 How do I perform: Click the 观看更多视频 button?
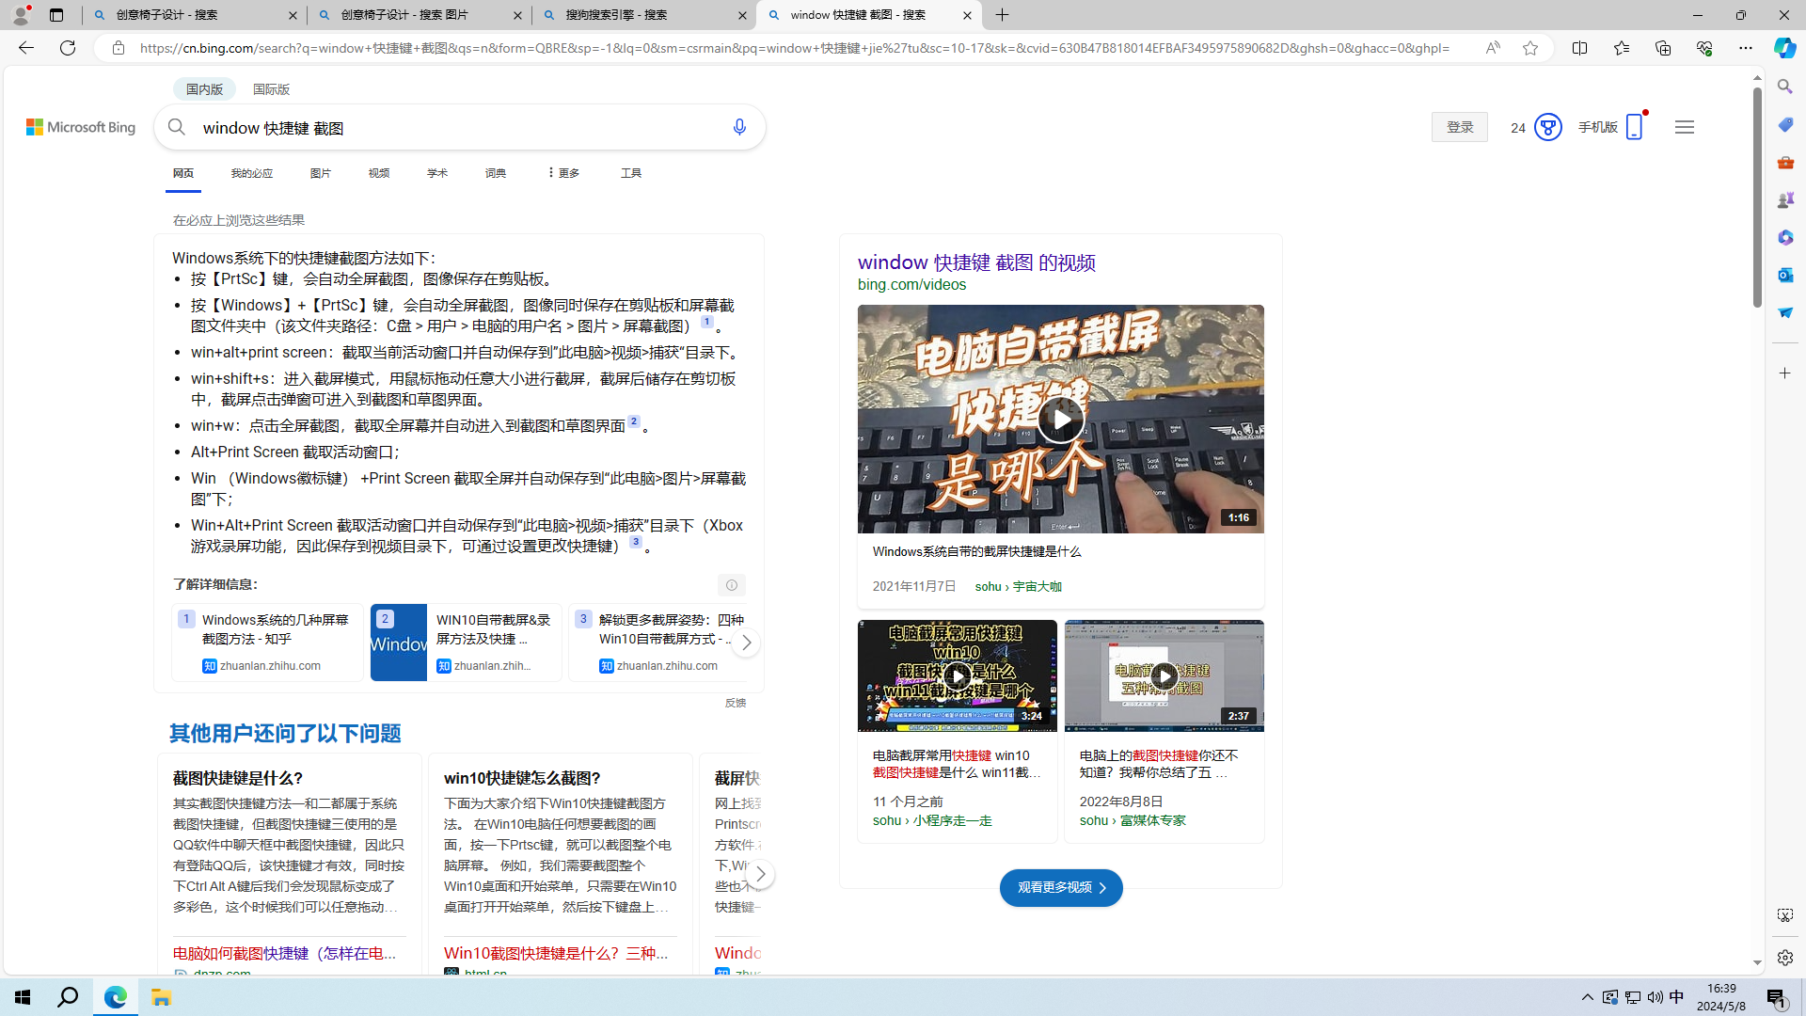1061,887
